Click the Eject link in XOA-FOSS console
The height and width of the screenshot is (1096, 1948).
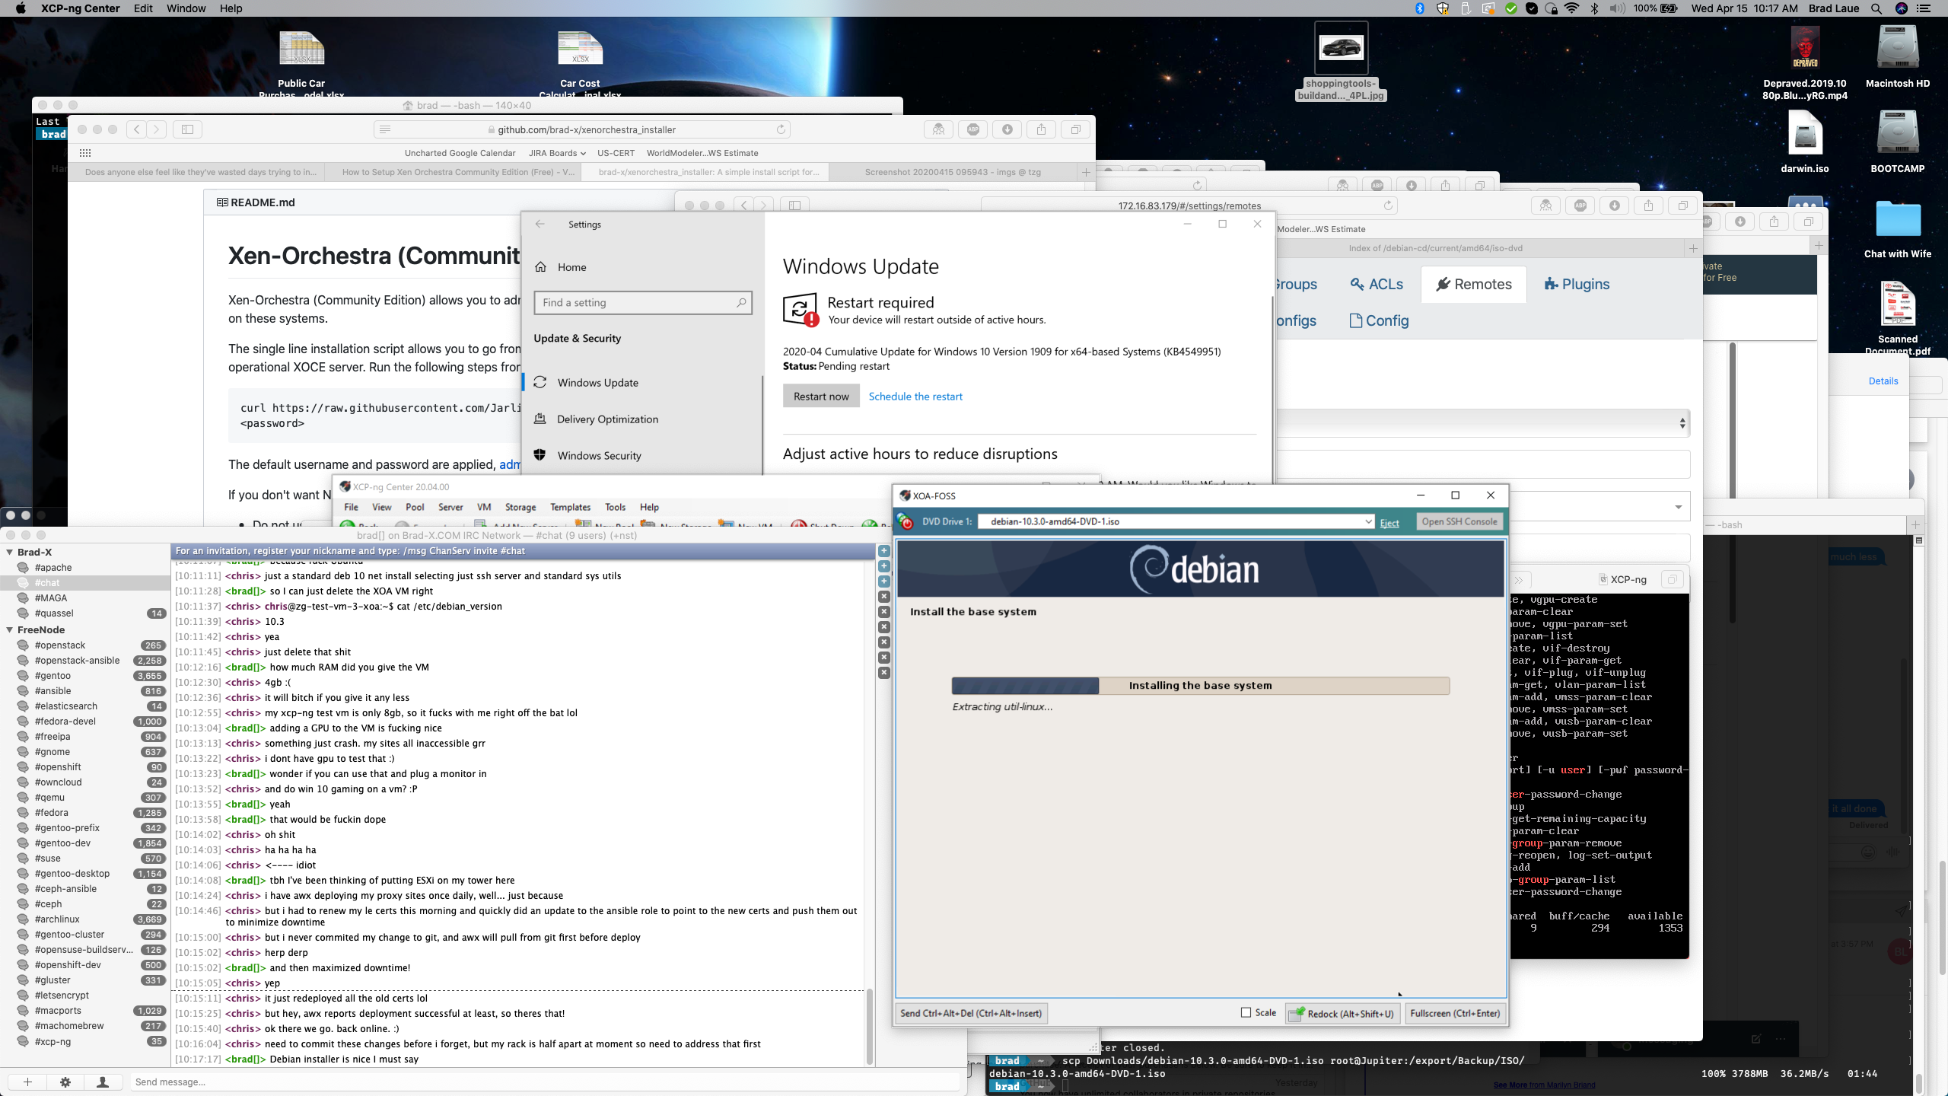tap(1389, 522)
